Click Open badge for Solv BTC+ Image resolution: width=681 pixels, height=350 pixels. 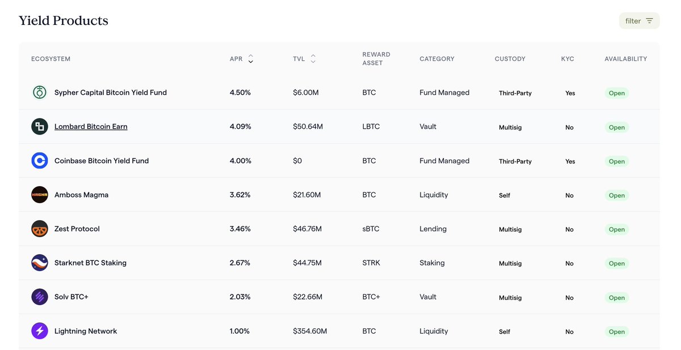click(x=617, y=297)
